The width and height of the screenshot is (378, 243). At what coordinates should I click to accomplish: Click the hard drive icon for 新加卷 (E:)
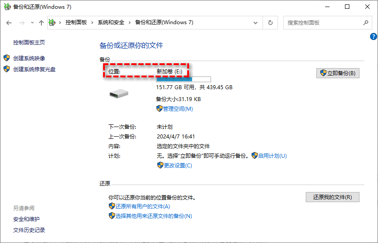[x=119, y=93]
